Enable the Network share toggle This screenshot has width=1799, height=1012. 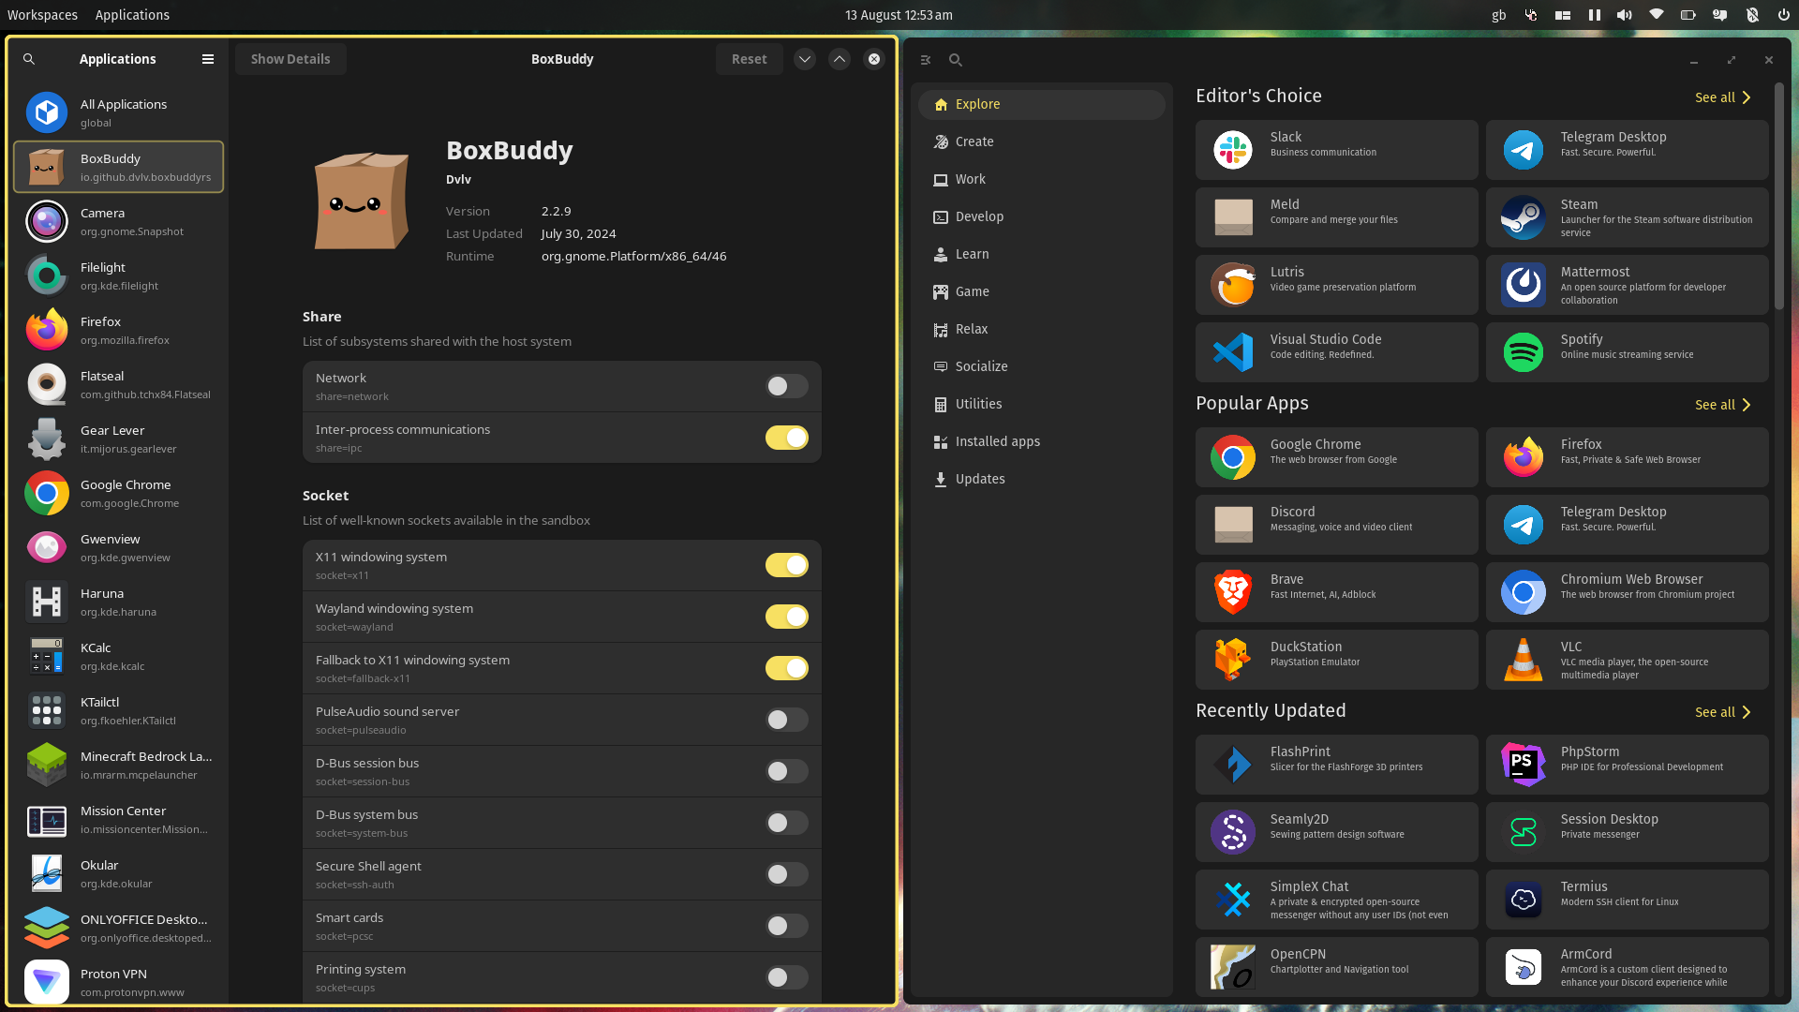(x=786, y=386)
